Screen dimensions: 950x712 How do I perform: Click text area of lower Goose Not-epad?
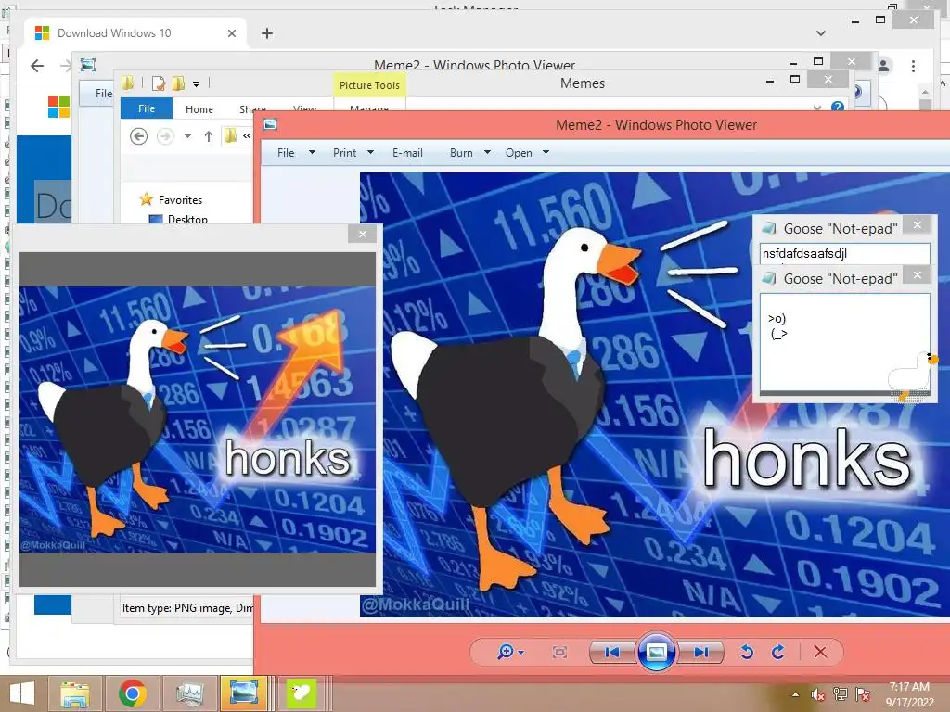pos(844,343)
